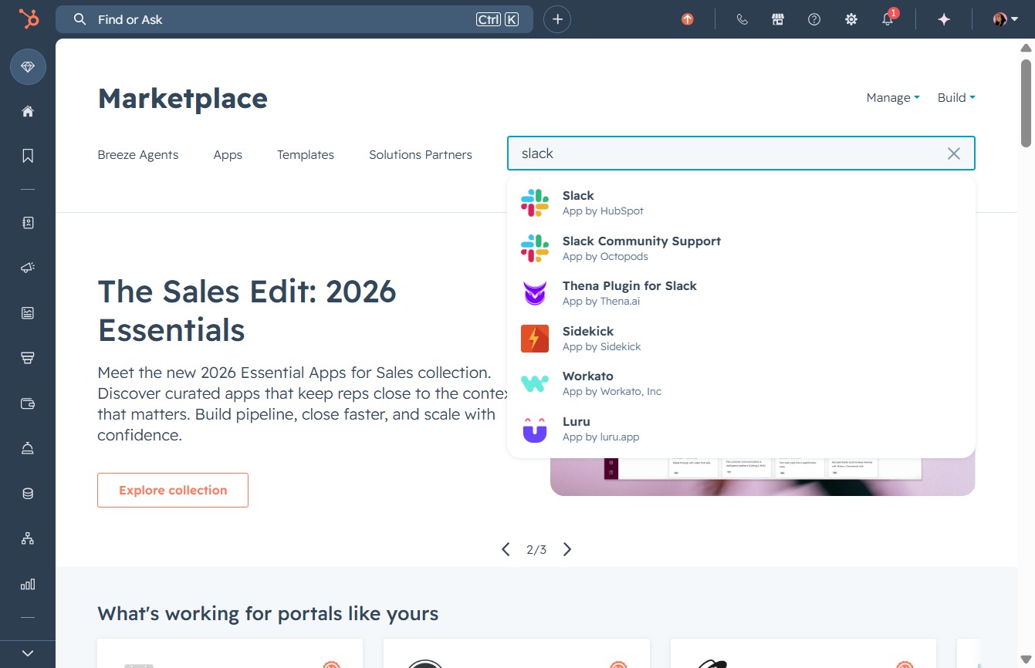Image resolution: width=1035 pixels, height=668 pixels.
Task: Switch to Apps tab
Action: click(x=228, y=155)
